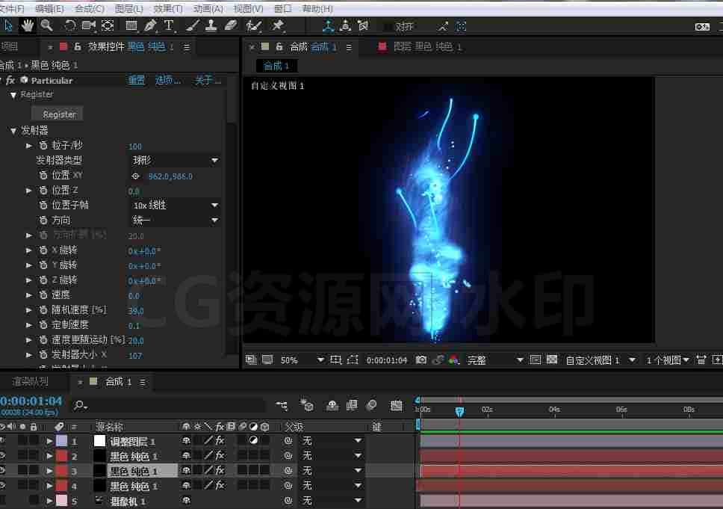Select the Pan Behind anchor point tool
This screenshot has width=723, height=509.
108,26
